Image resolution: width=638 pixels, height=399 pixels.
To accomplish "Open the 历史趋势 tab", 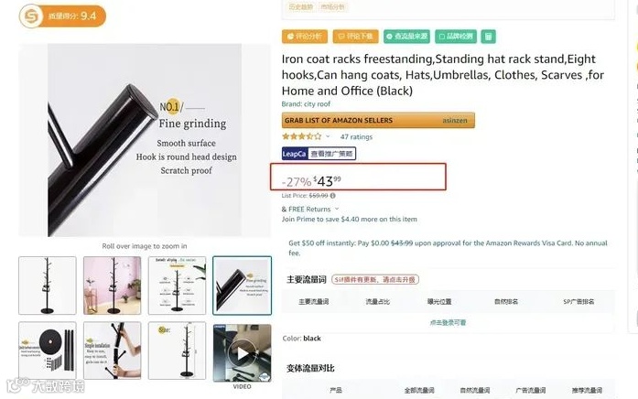I will (x=300, y=7).
